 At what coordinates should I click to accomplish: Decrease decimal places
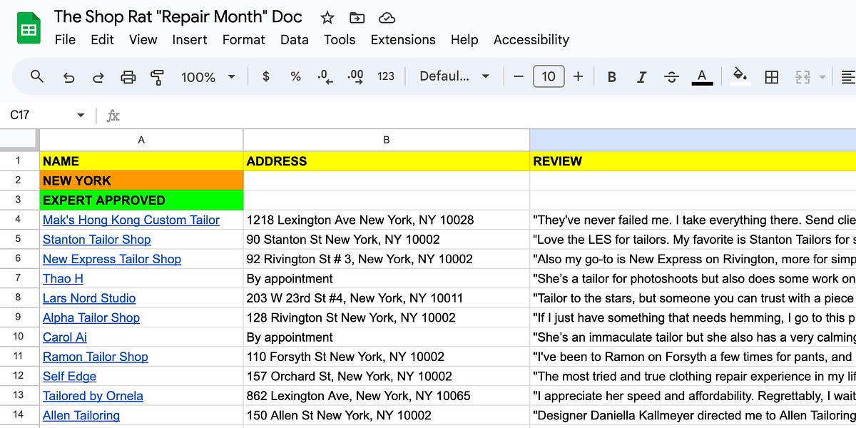[x=325, y=76]
